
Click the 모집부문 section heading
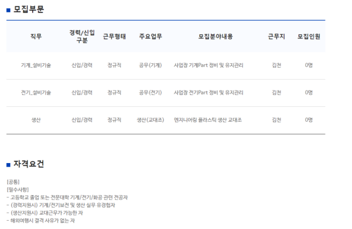click(29, 10)
